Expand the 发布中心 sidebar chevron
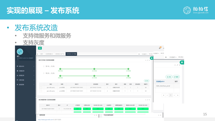 [x=34, y=66]
